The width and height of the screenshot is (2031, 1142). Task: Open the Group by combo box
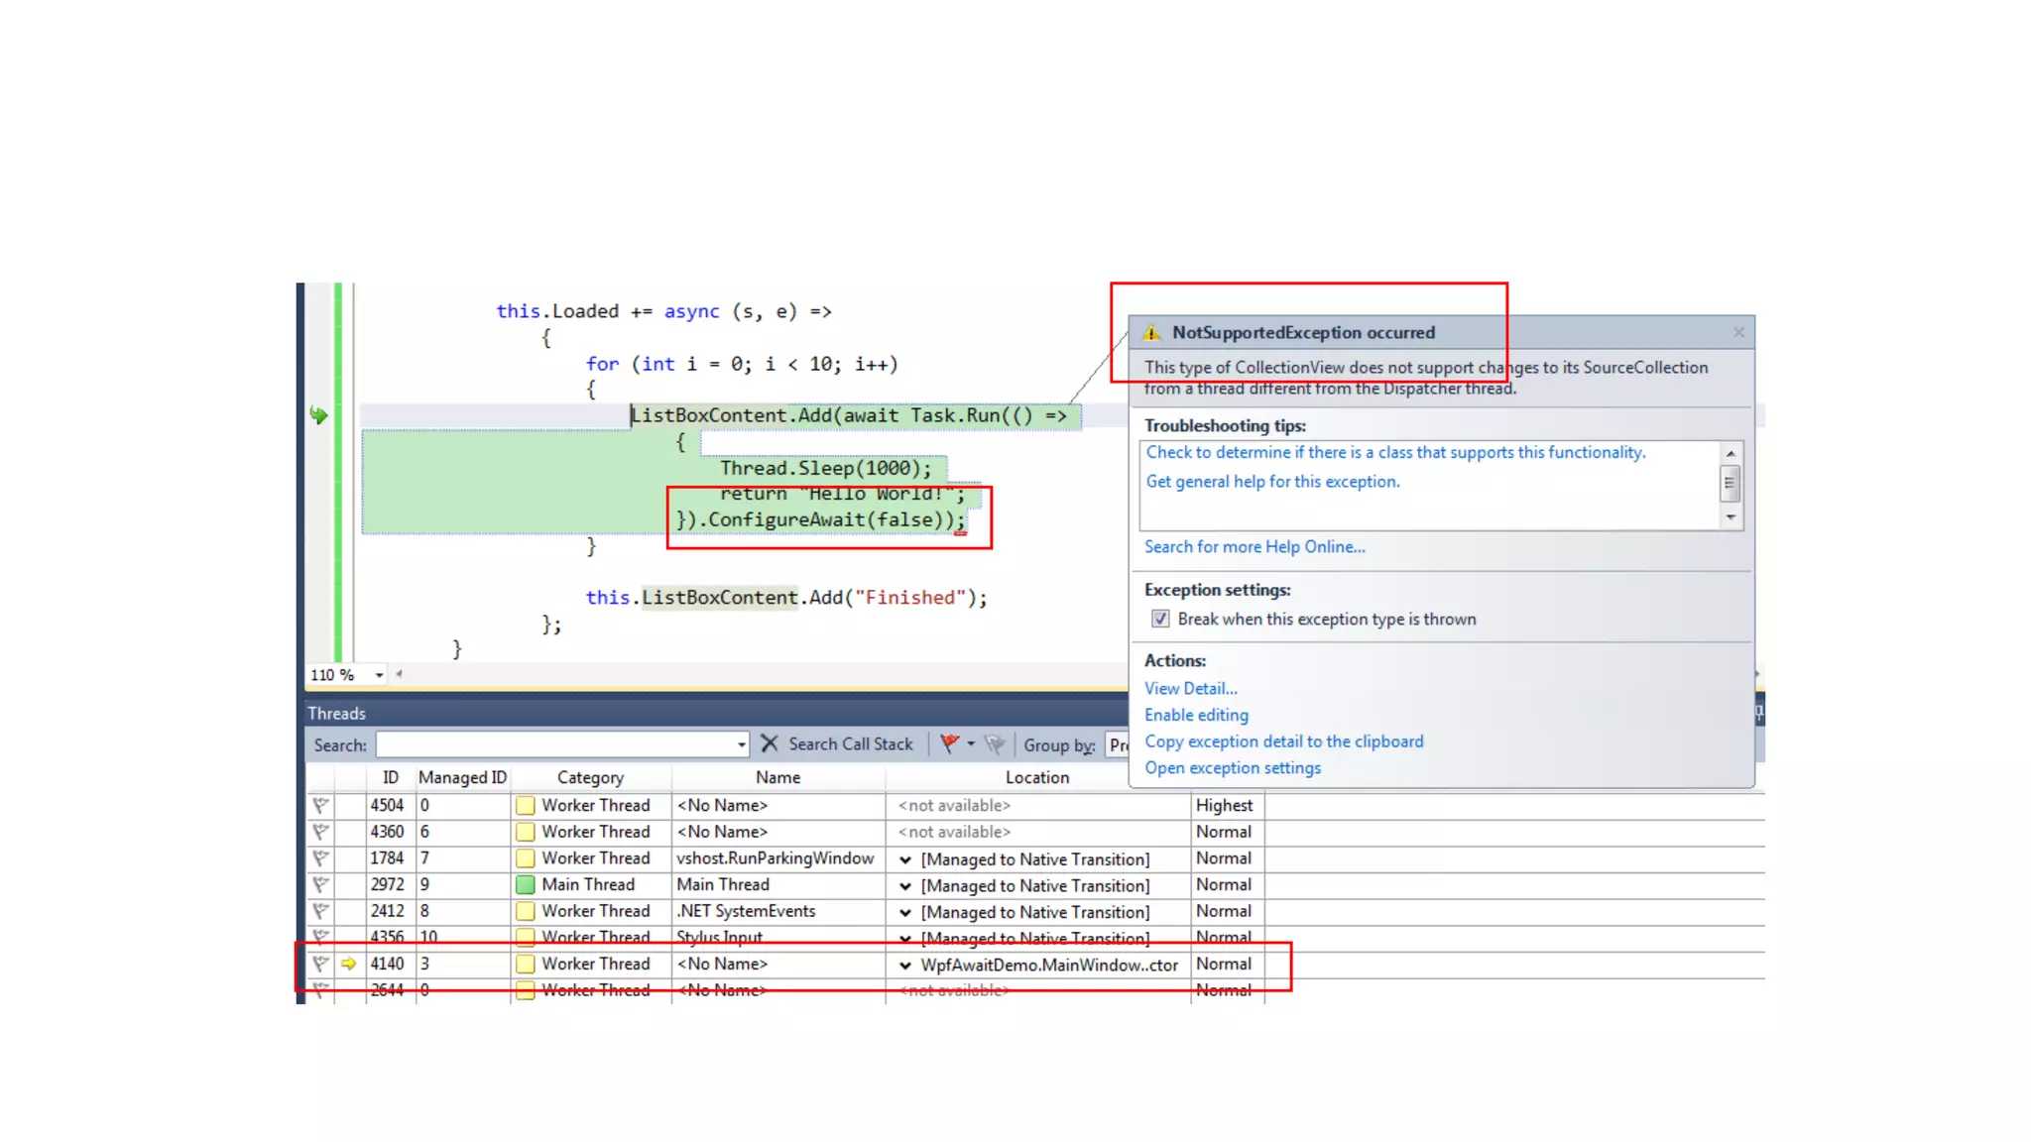(x=1118, y=744)
